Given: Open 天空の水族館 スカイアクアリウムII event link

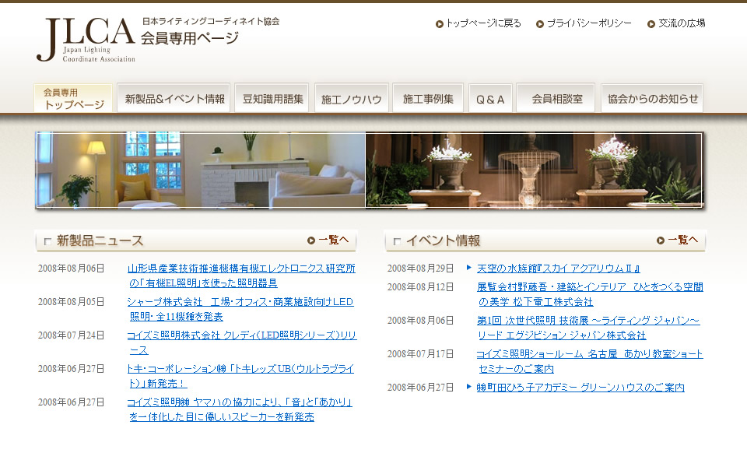Looking at the screenshot, I should tap(559, 269).
